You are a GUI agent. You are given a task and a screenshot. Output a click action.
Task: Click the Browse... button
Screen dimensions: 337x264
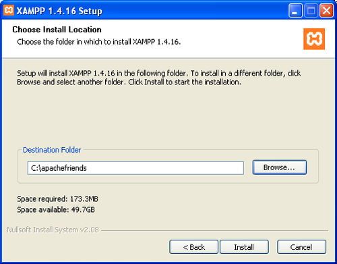280,167
